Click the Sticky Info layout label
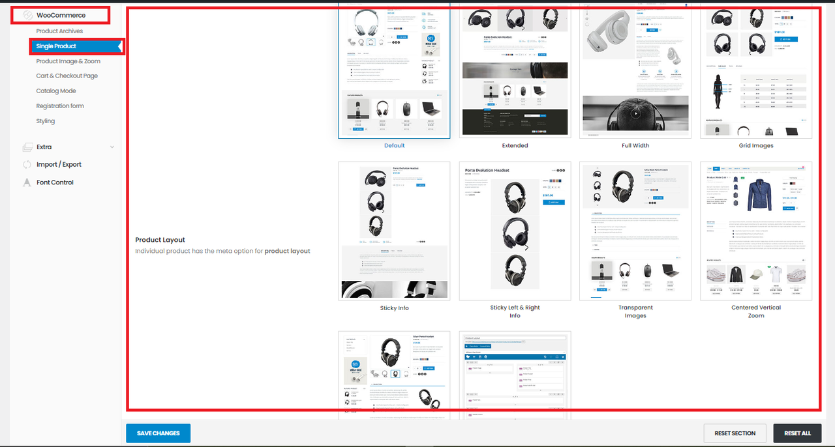The width and height of the screenshot is (835, 447). tap(394, 308)
